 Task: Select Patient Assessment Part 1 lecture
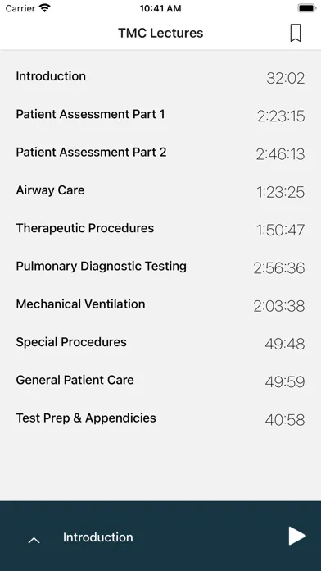(160, 115)
